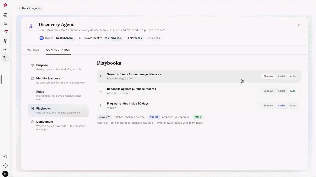Open the Rules section
Viewport: 316px width, 177px height.
tap(59, 95)
